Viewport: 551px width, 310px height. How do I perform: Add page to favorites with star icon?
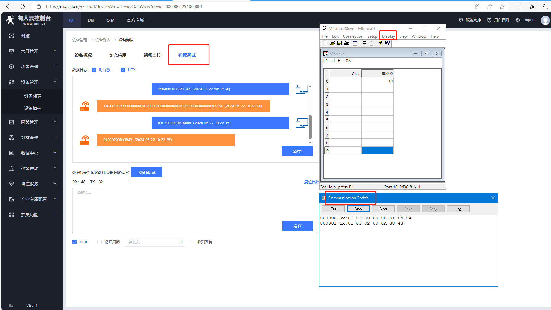(x=502, y=6)
